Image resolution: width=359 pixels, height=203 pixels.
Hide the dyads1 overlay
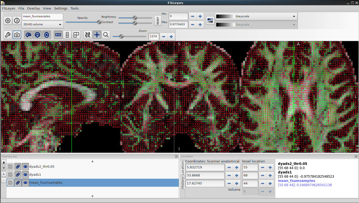25,175
